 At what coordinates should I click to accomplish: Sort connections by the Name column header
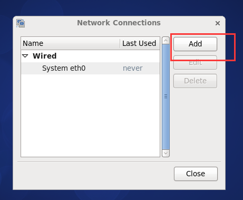(x=70, y=43)
